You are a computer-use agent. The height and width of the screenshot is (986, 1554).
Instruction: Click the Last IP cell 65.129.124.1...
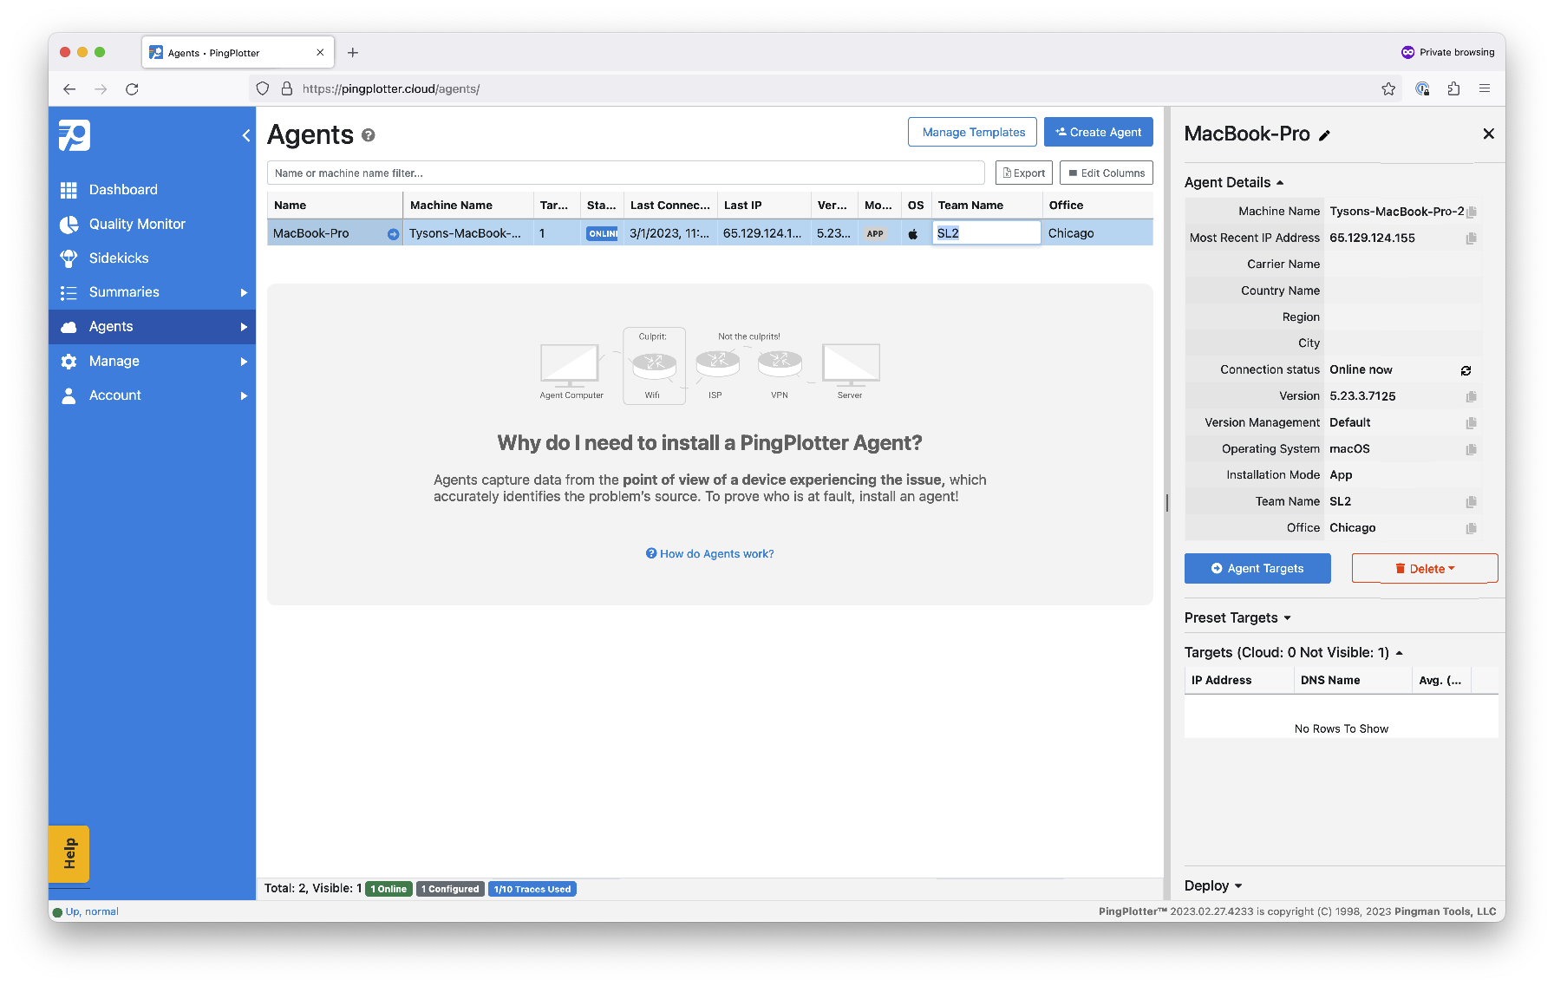coord(763,233)
